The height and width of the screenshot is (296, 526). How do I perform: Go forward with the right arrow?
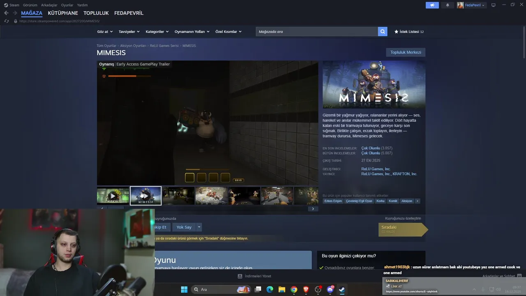tap(15, 13)
